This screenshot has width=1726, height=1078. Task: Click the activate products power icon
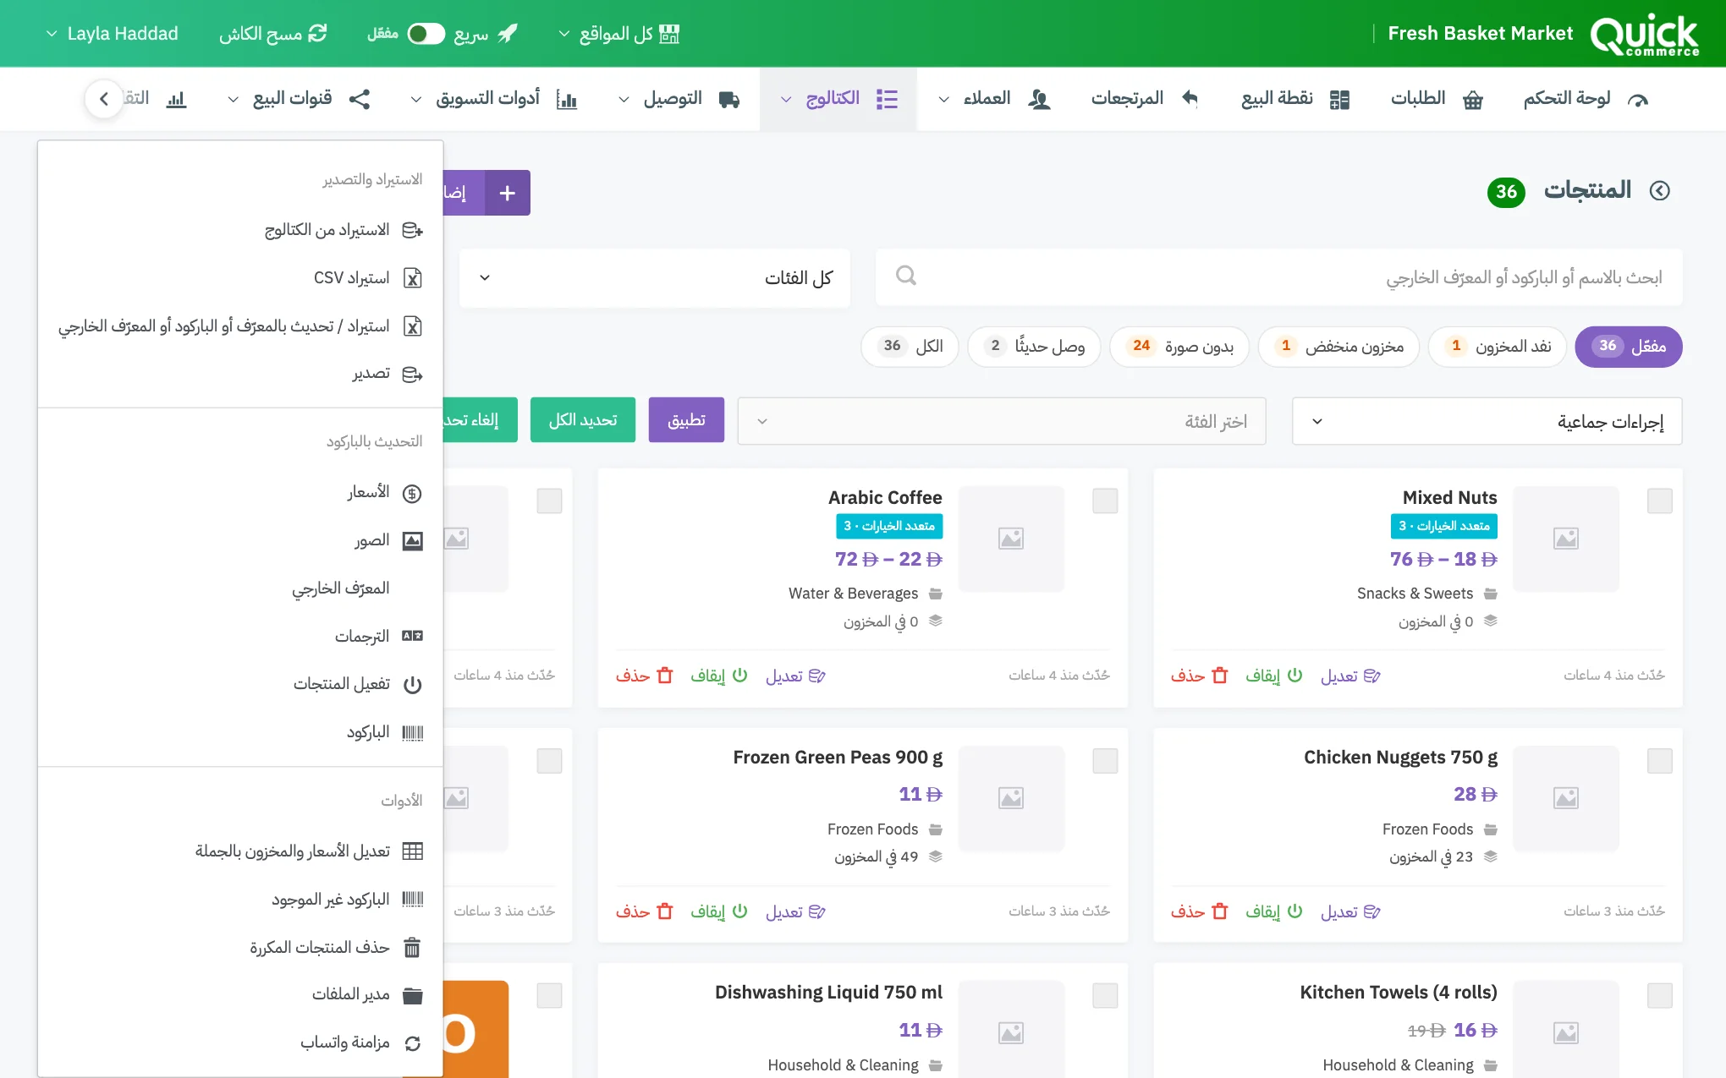(x=412, y=685)
